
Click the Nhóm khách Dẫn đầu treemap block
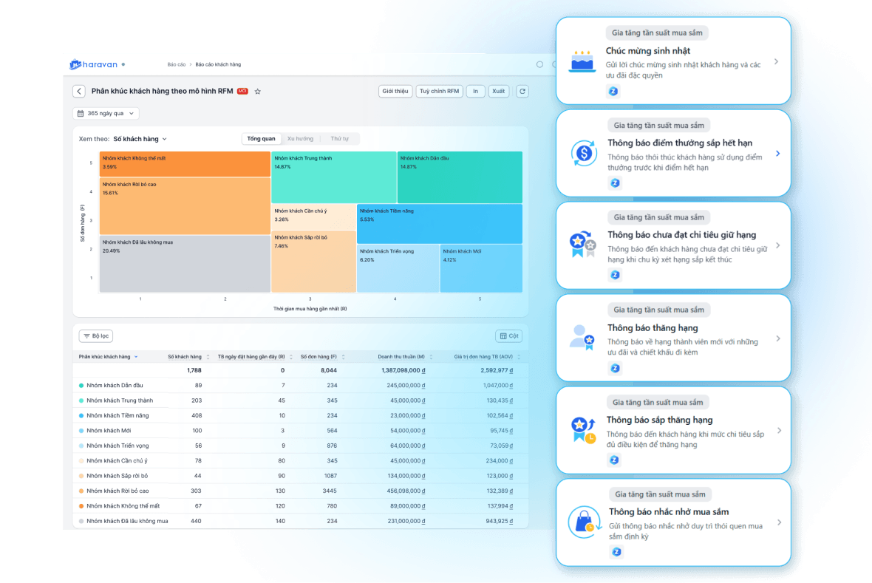click(x=460, y=177)
